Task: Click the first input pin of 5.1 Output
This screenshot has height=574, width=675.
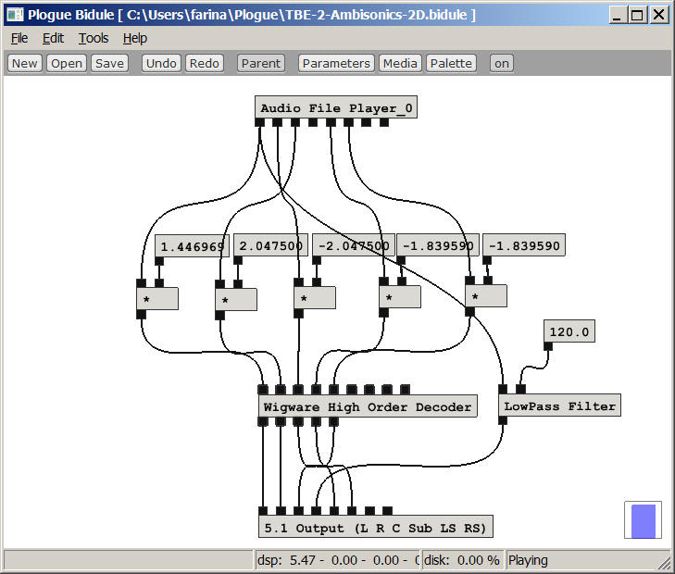Action: coord(263,511)
